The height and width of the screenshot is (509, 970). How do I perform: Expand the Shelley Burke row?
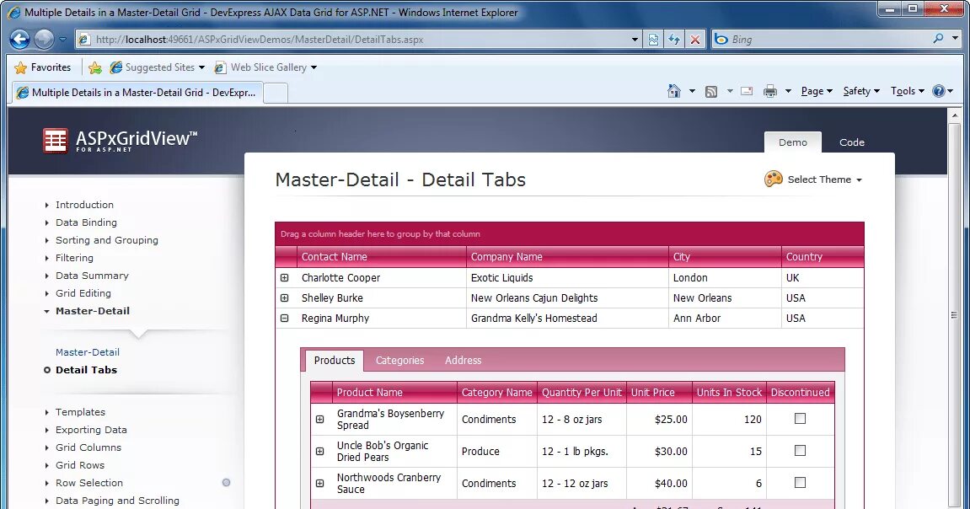285,298
